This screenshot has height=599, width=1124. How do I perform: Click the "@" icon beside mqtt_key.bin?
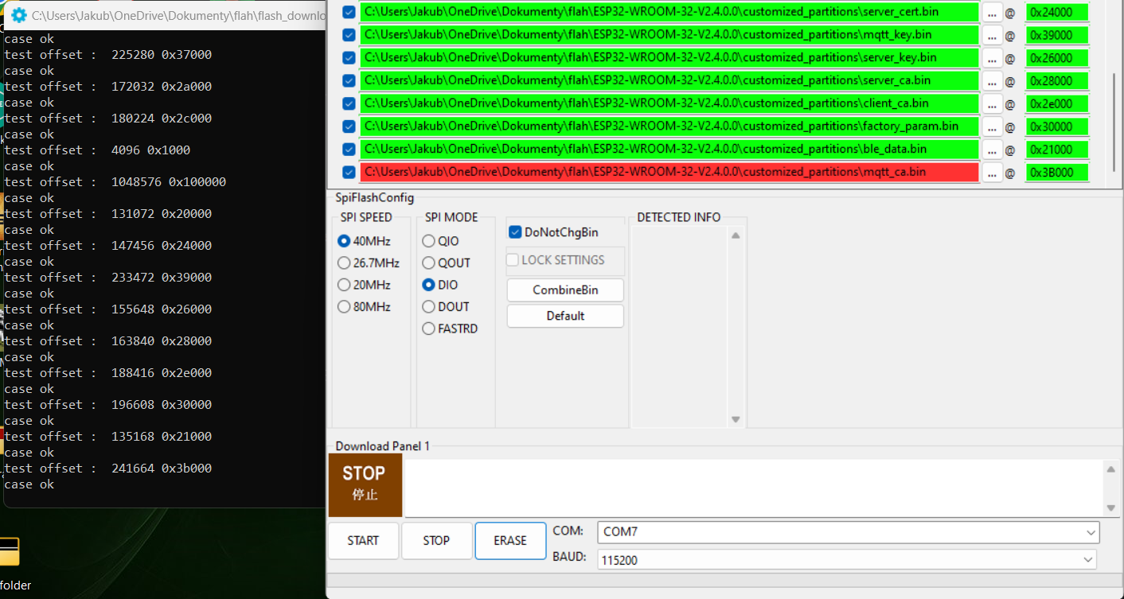coord(1011,34)
